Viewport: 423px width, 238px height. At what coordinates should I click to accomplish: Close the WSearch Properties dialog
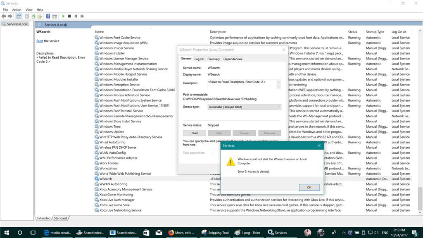click(x=284, y=50)
